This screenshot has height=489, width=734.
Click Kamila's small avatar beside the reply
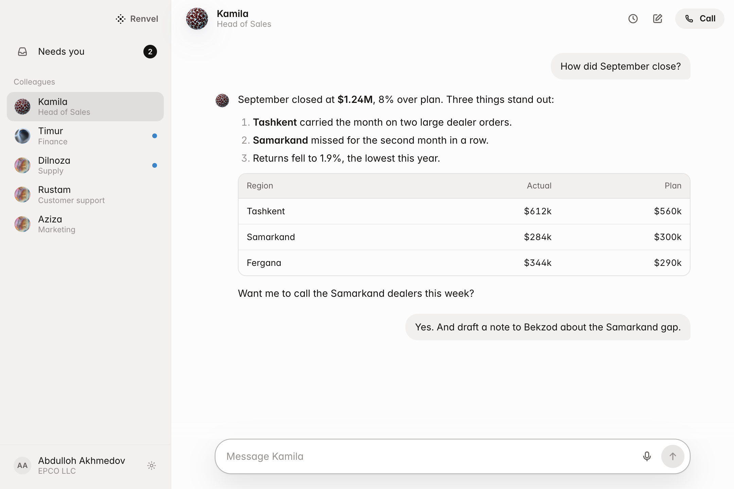(x=222, y=101)
